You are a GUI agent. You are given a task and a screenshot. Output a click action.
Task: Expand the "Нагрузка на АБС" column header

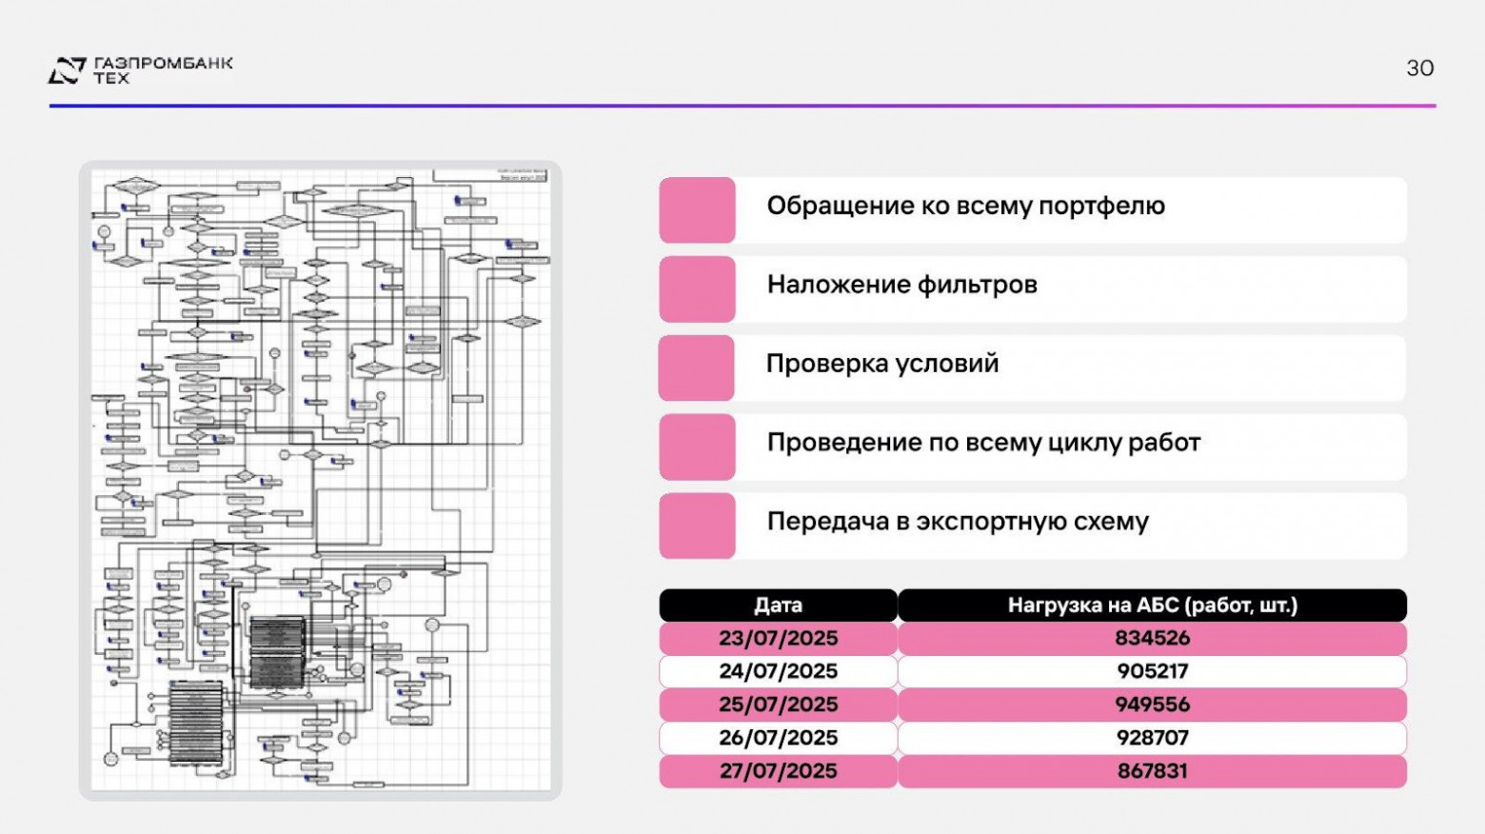tap(1150, 605)
